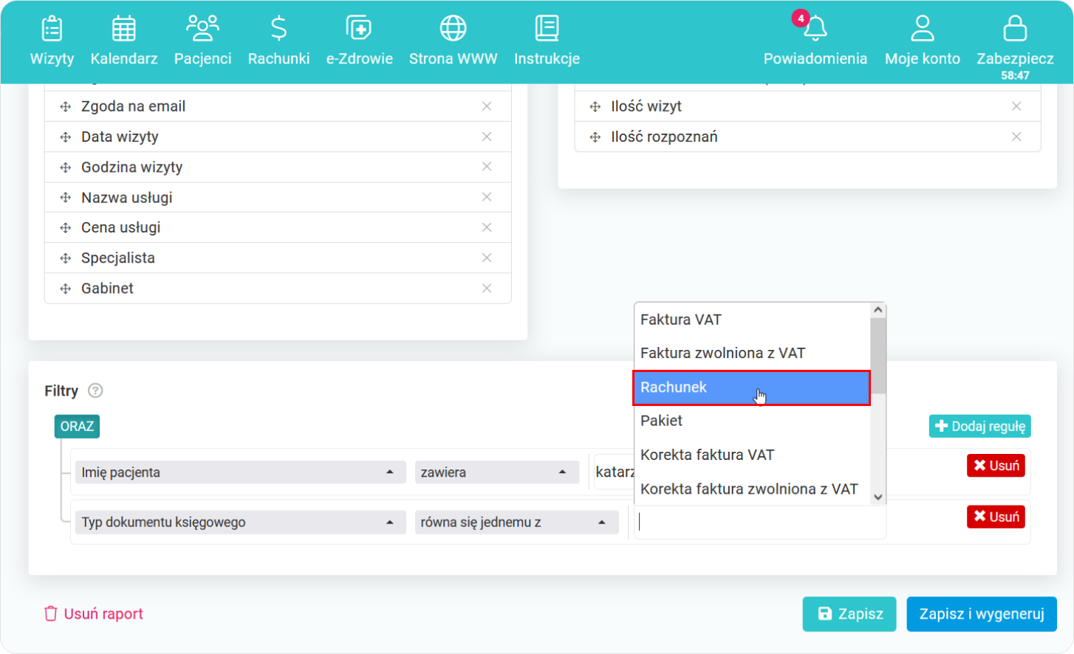Click Zapisz i wygeneruj button
Image resolution: width=1074 pixels, height=654 pixels.
tap(982, 614)
